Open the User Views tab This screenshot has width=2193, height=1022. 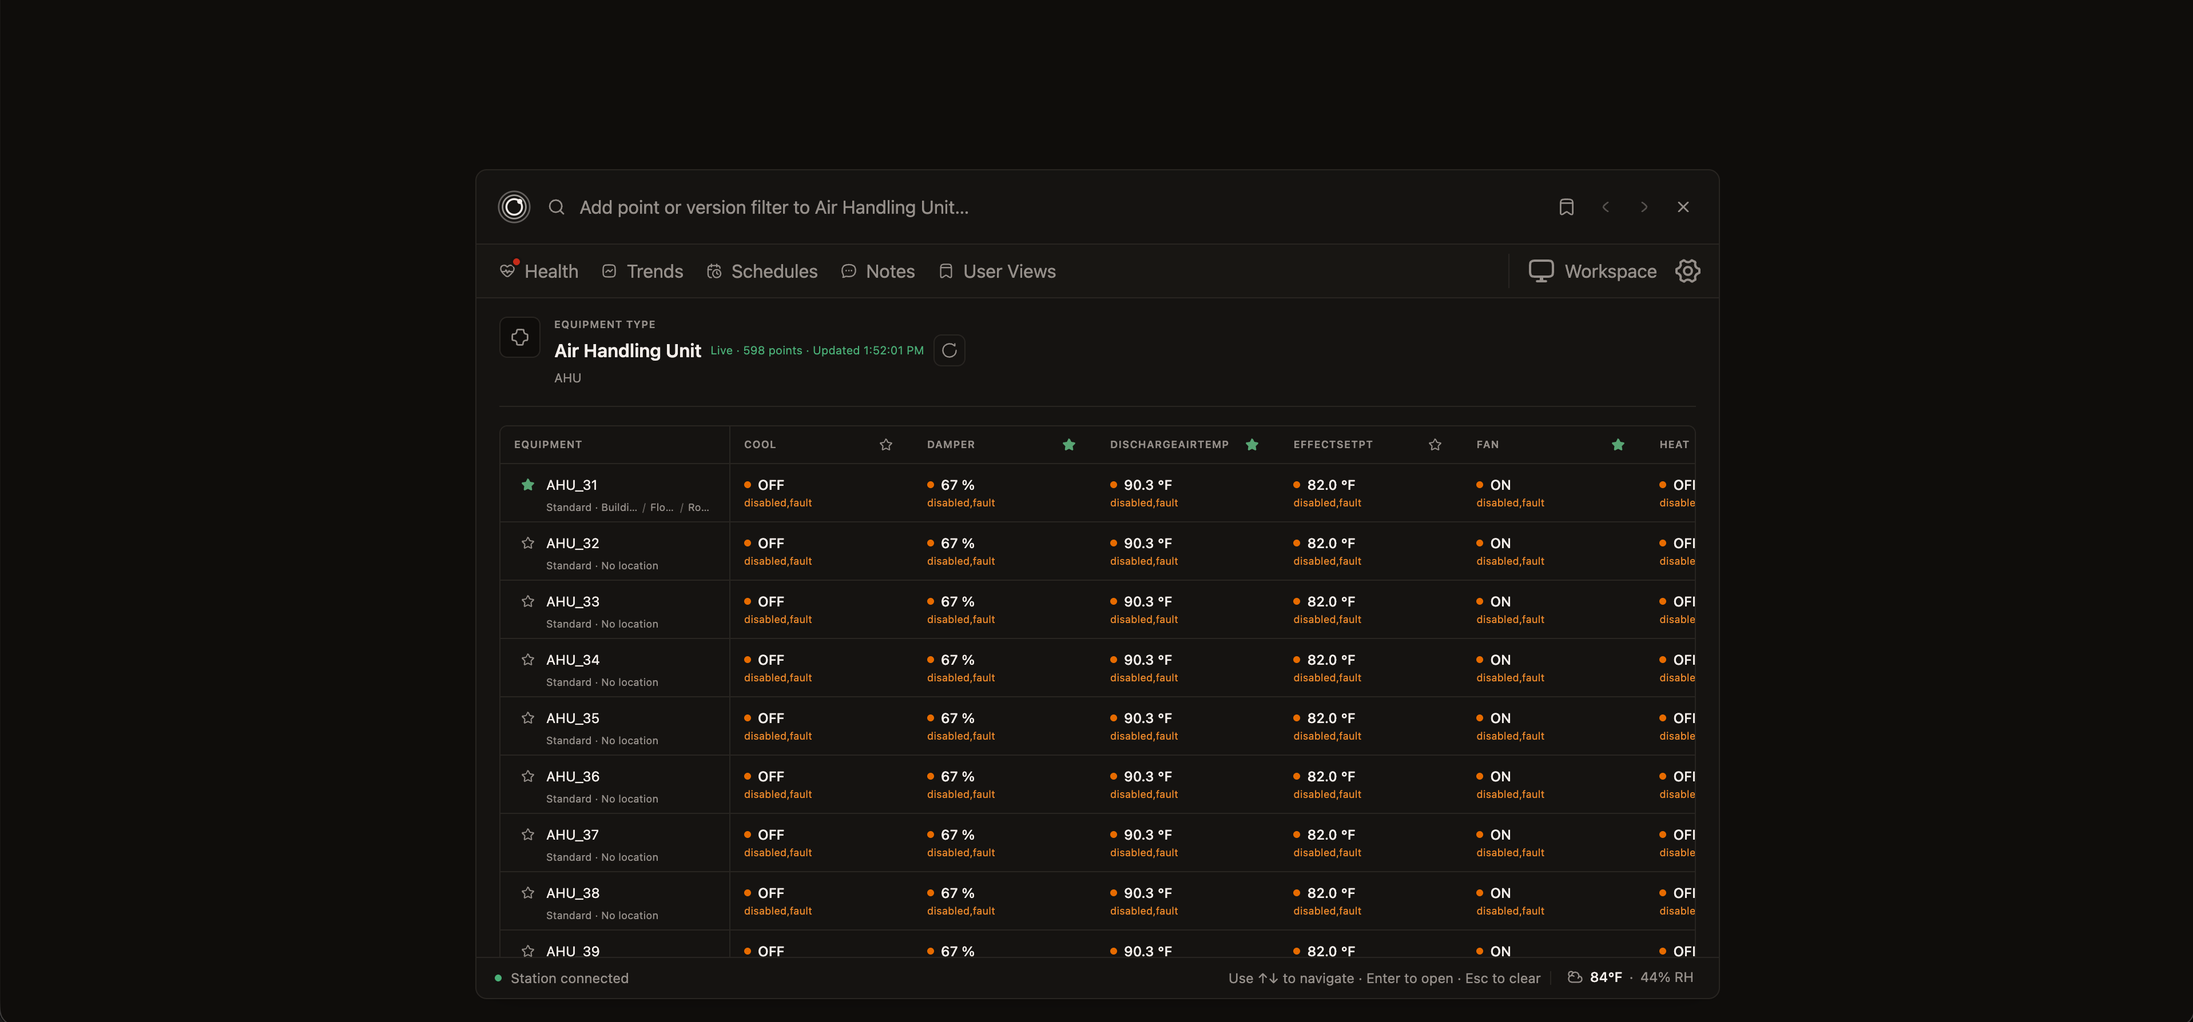997,270
